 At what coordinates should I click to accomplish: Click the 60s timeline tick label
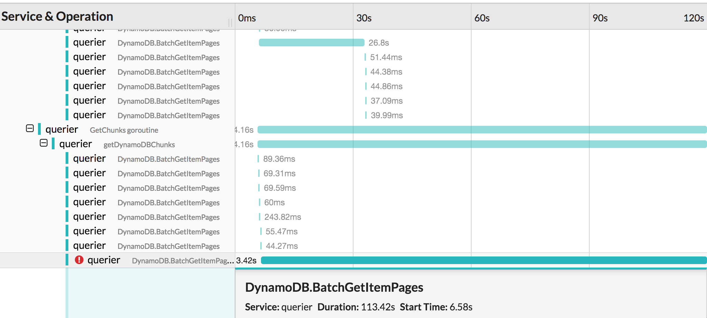point(482,18)
